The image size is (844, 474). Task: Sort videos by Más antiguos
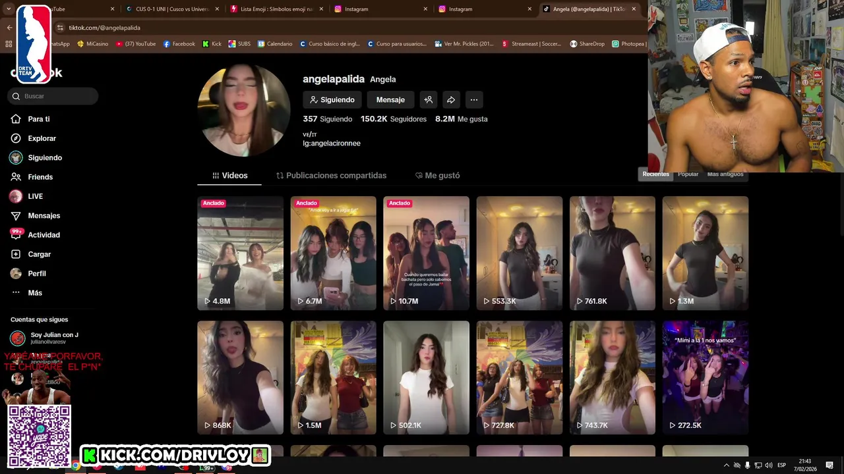(x=725, y=174)
